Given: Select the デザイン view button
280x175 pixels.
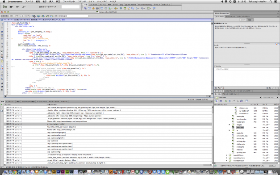Looking at the screenshot, I should tap(18, 16).
